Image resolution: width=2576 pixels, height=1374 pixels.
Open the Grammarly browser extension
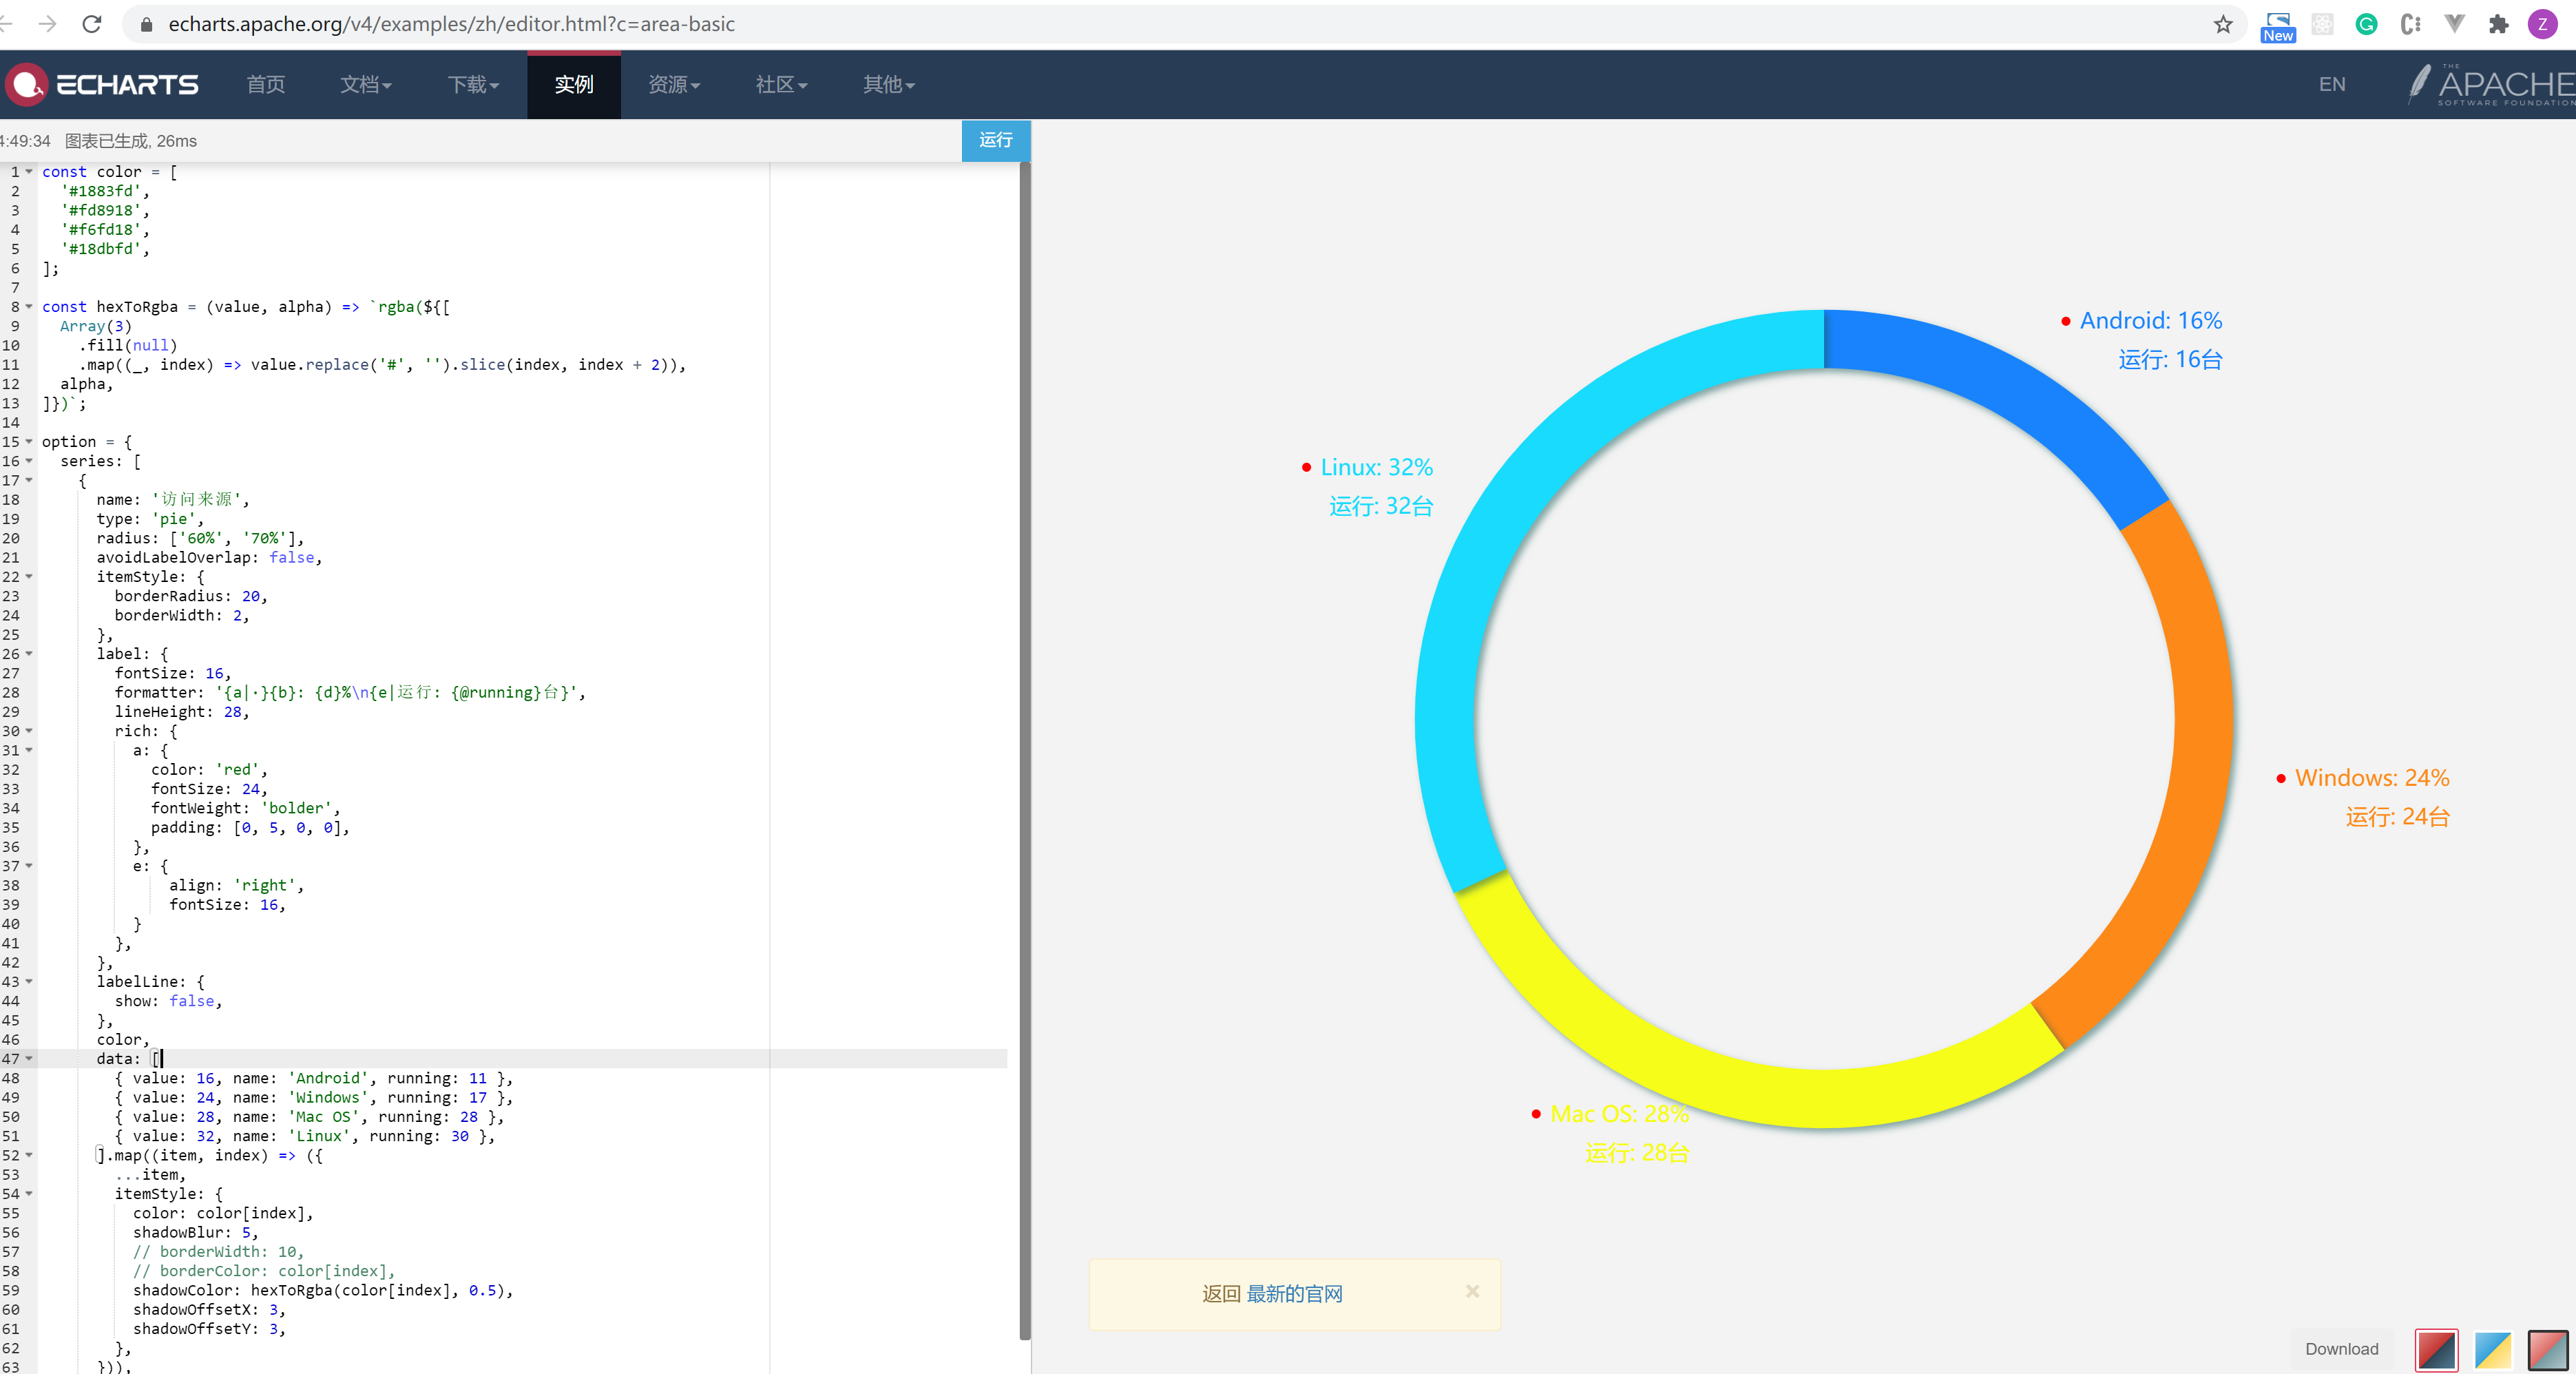point(2366,24)
